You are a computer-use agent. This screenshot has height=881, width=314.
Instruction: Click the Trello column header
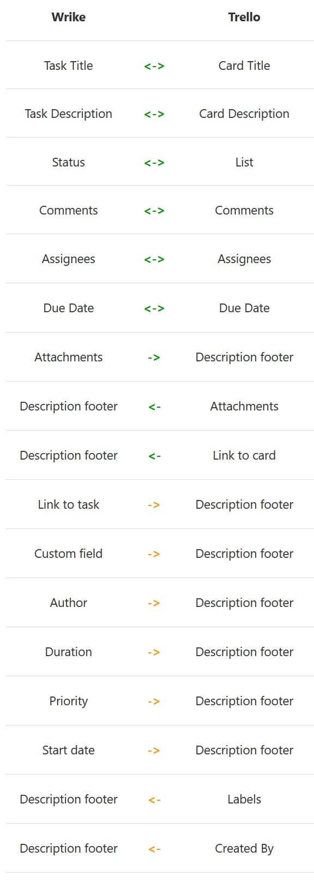[x=244, y=17]
